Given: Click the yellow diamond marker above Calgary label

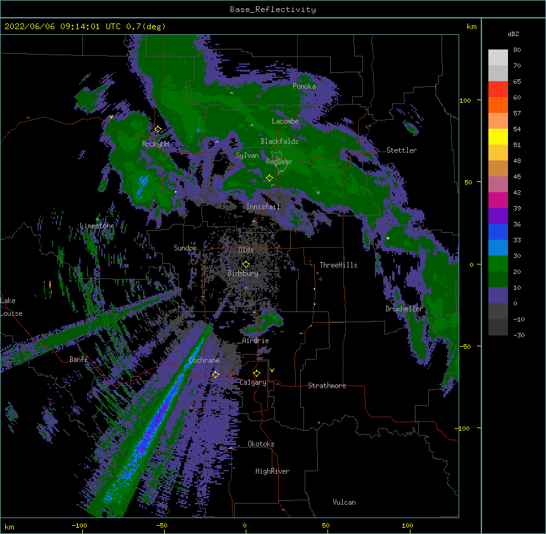Looking at the screenshot, I should tap(257, 374).
